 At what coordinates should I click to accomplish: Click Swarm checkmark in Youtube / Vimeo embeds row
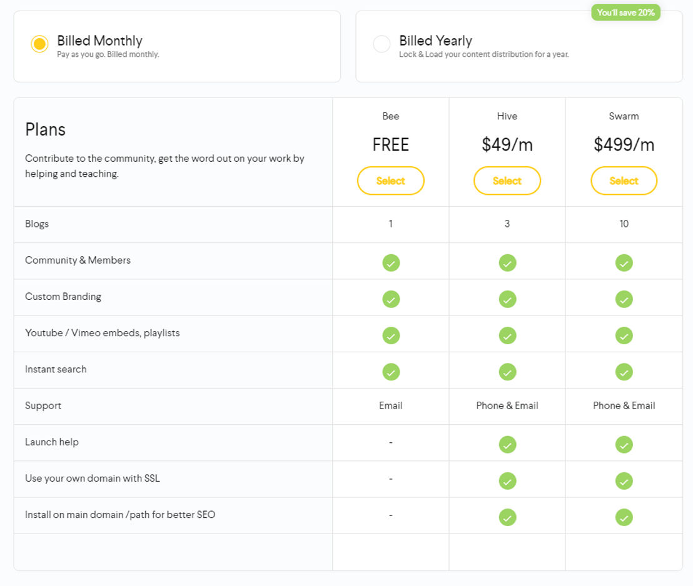click(x=624, y=335)
